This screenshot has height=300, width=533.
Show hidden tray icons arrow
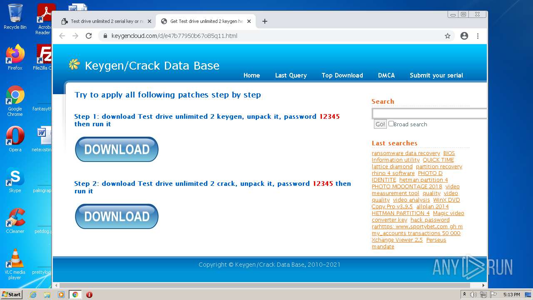[x=464, y=295]
